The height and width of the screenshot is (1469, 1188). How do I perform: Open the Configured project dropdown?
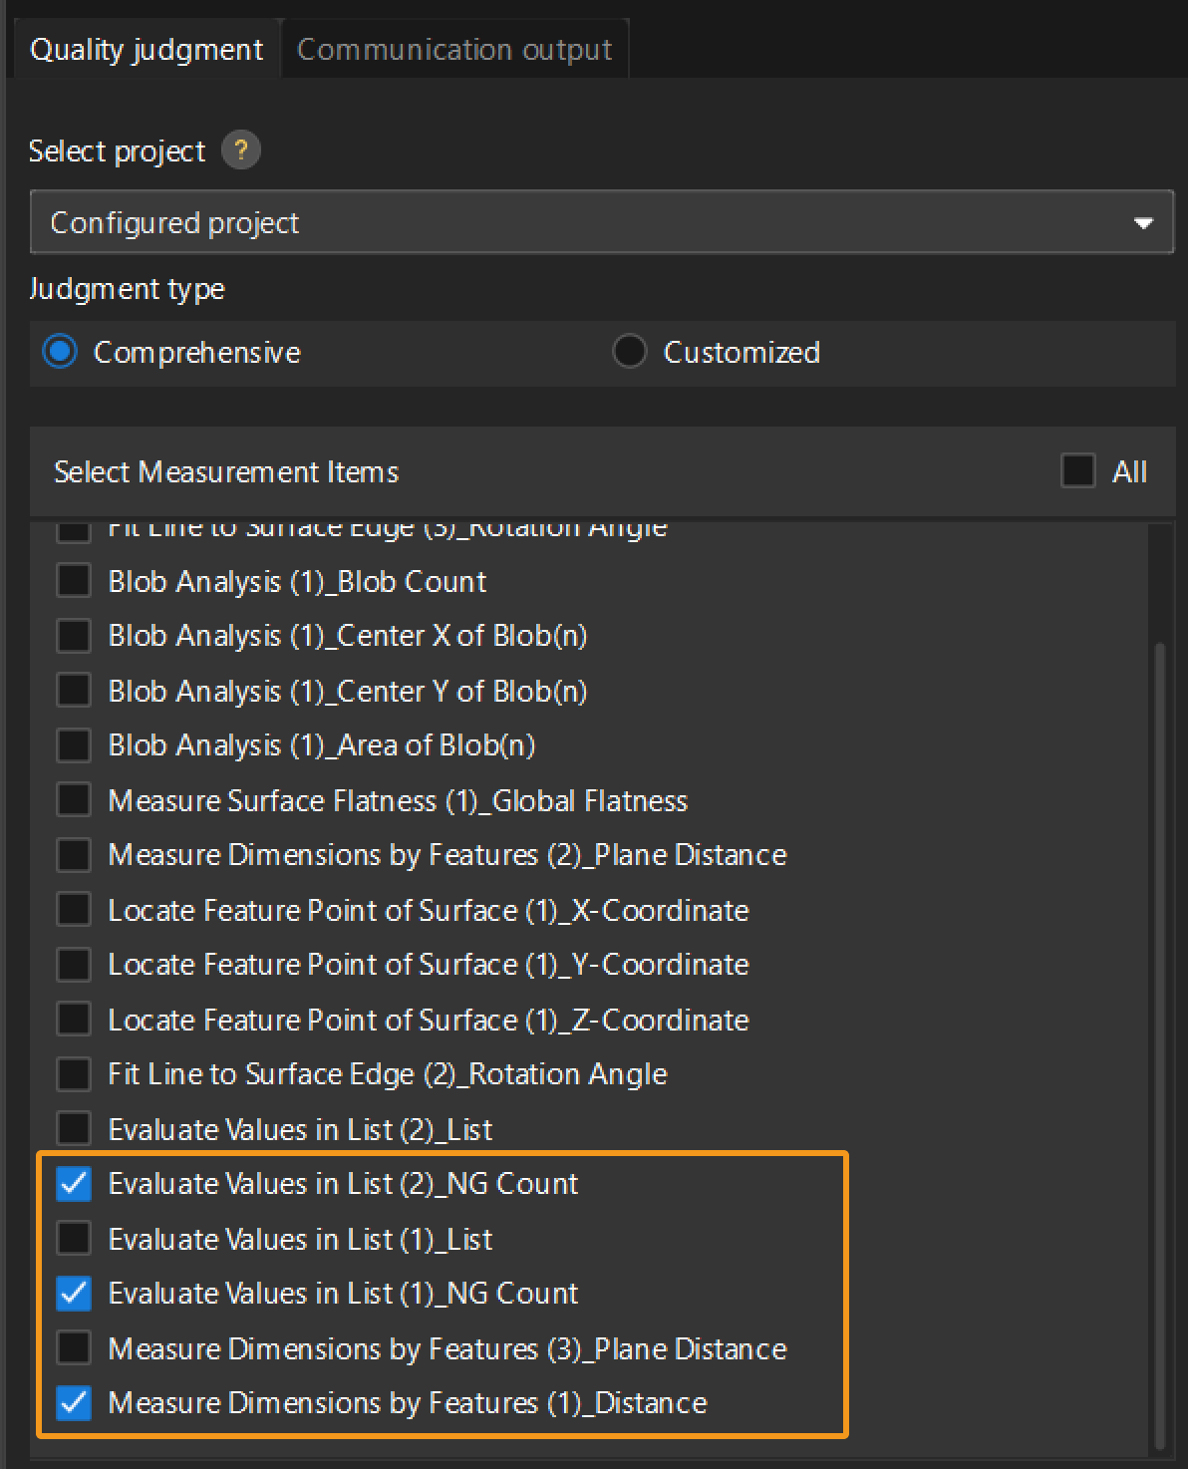(x=601, y=222)
